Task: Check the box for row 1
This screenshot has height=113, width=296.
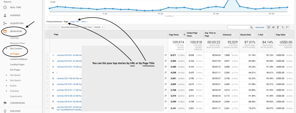Action: click(x=47, y=55)
